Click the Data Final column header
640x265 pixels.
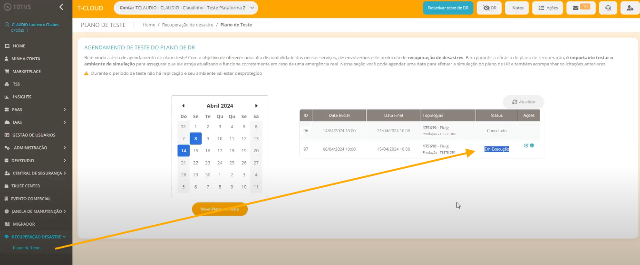click(x=394, y=116)
